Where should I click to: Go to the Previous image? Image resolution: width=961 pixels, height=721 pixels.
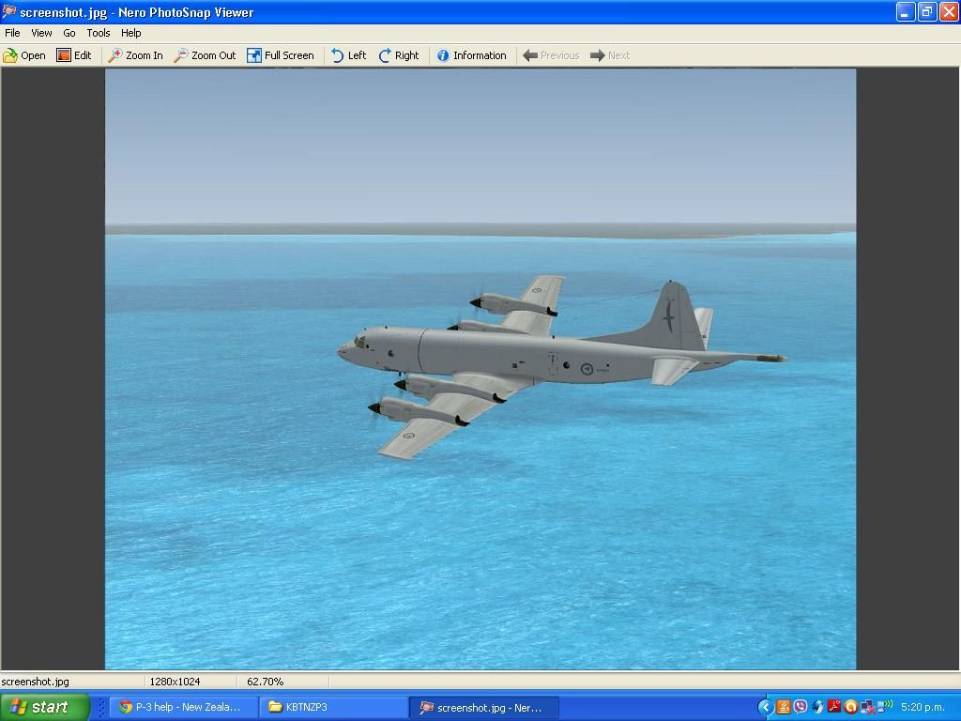[x=551, y=55]
